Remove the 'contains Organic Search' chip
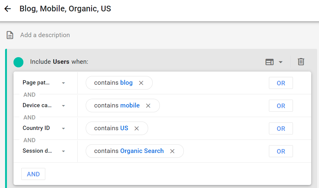Screen dimensions: 319x188 pyautogui.click(x=172, y=151)
